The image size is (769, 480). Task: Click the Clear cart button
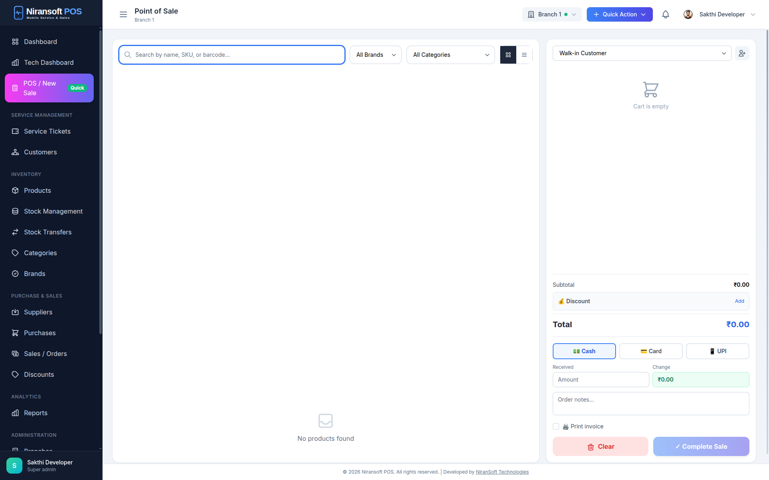600,446
